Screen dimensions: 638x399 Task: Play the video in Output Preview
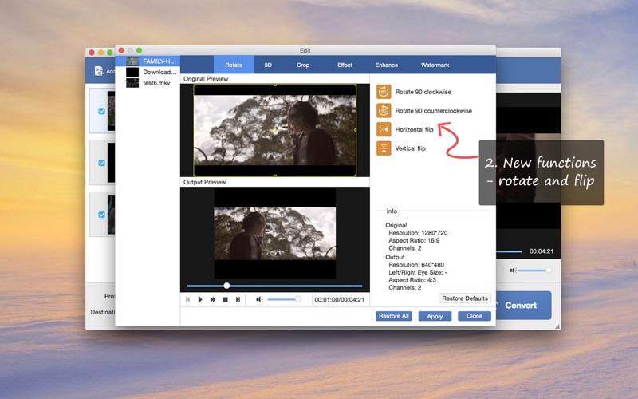(200, 300)
